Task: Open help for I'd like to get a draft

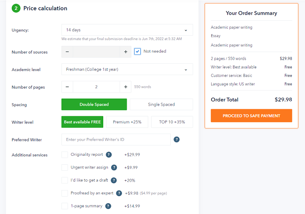Action: 114,180
